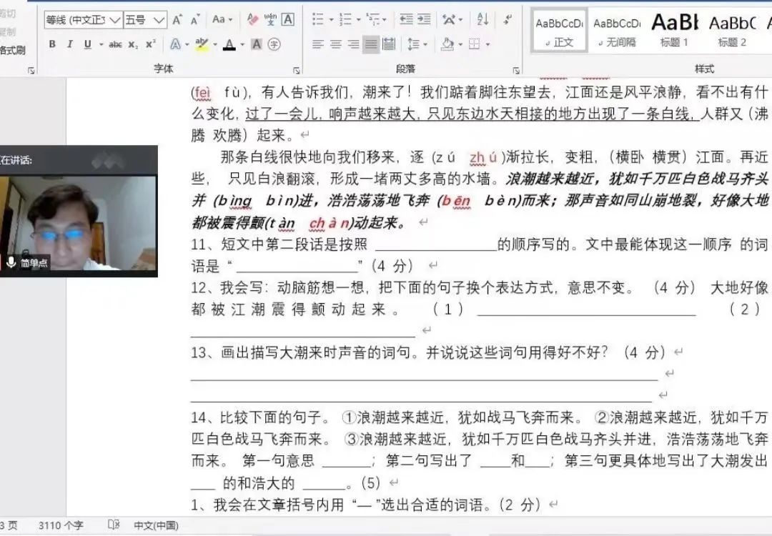Open font dialog launcher in 字体 group
This screenshot has height=536, width=772.
297,70
